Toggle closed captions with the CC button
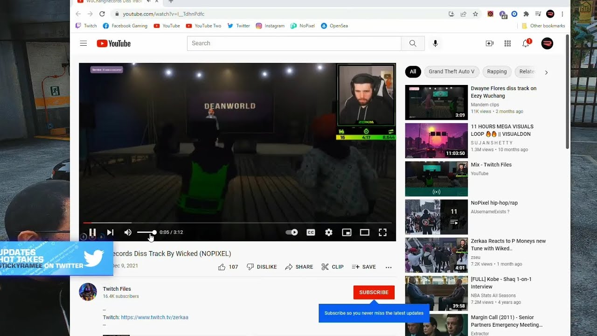The width and height of the screenshot is (597, 336). coord(311,232)
